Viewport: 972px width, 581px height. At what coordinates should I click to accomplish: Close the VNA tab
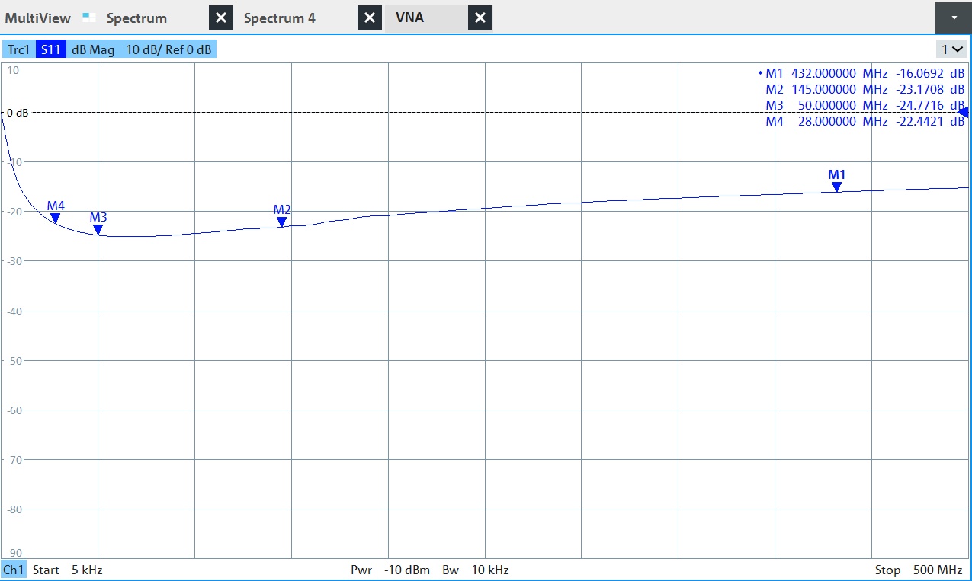[x=480, y=18]
